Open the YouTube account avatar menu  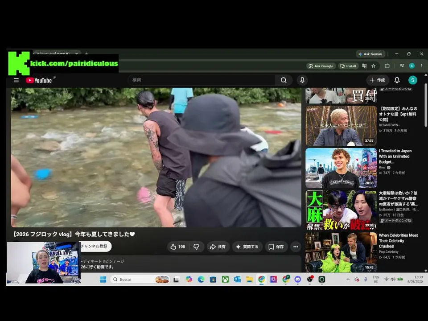412,80
